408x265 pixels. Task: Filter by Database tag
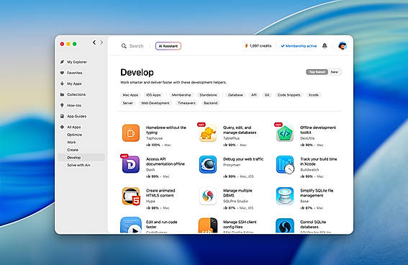coord(235,95)
